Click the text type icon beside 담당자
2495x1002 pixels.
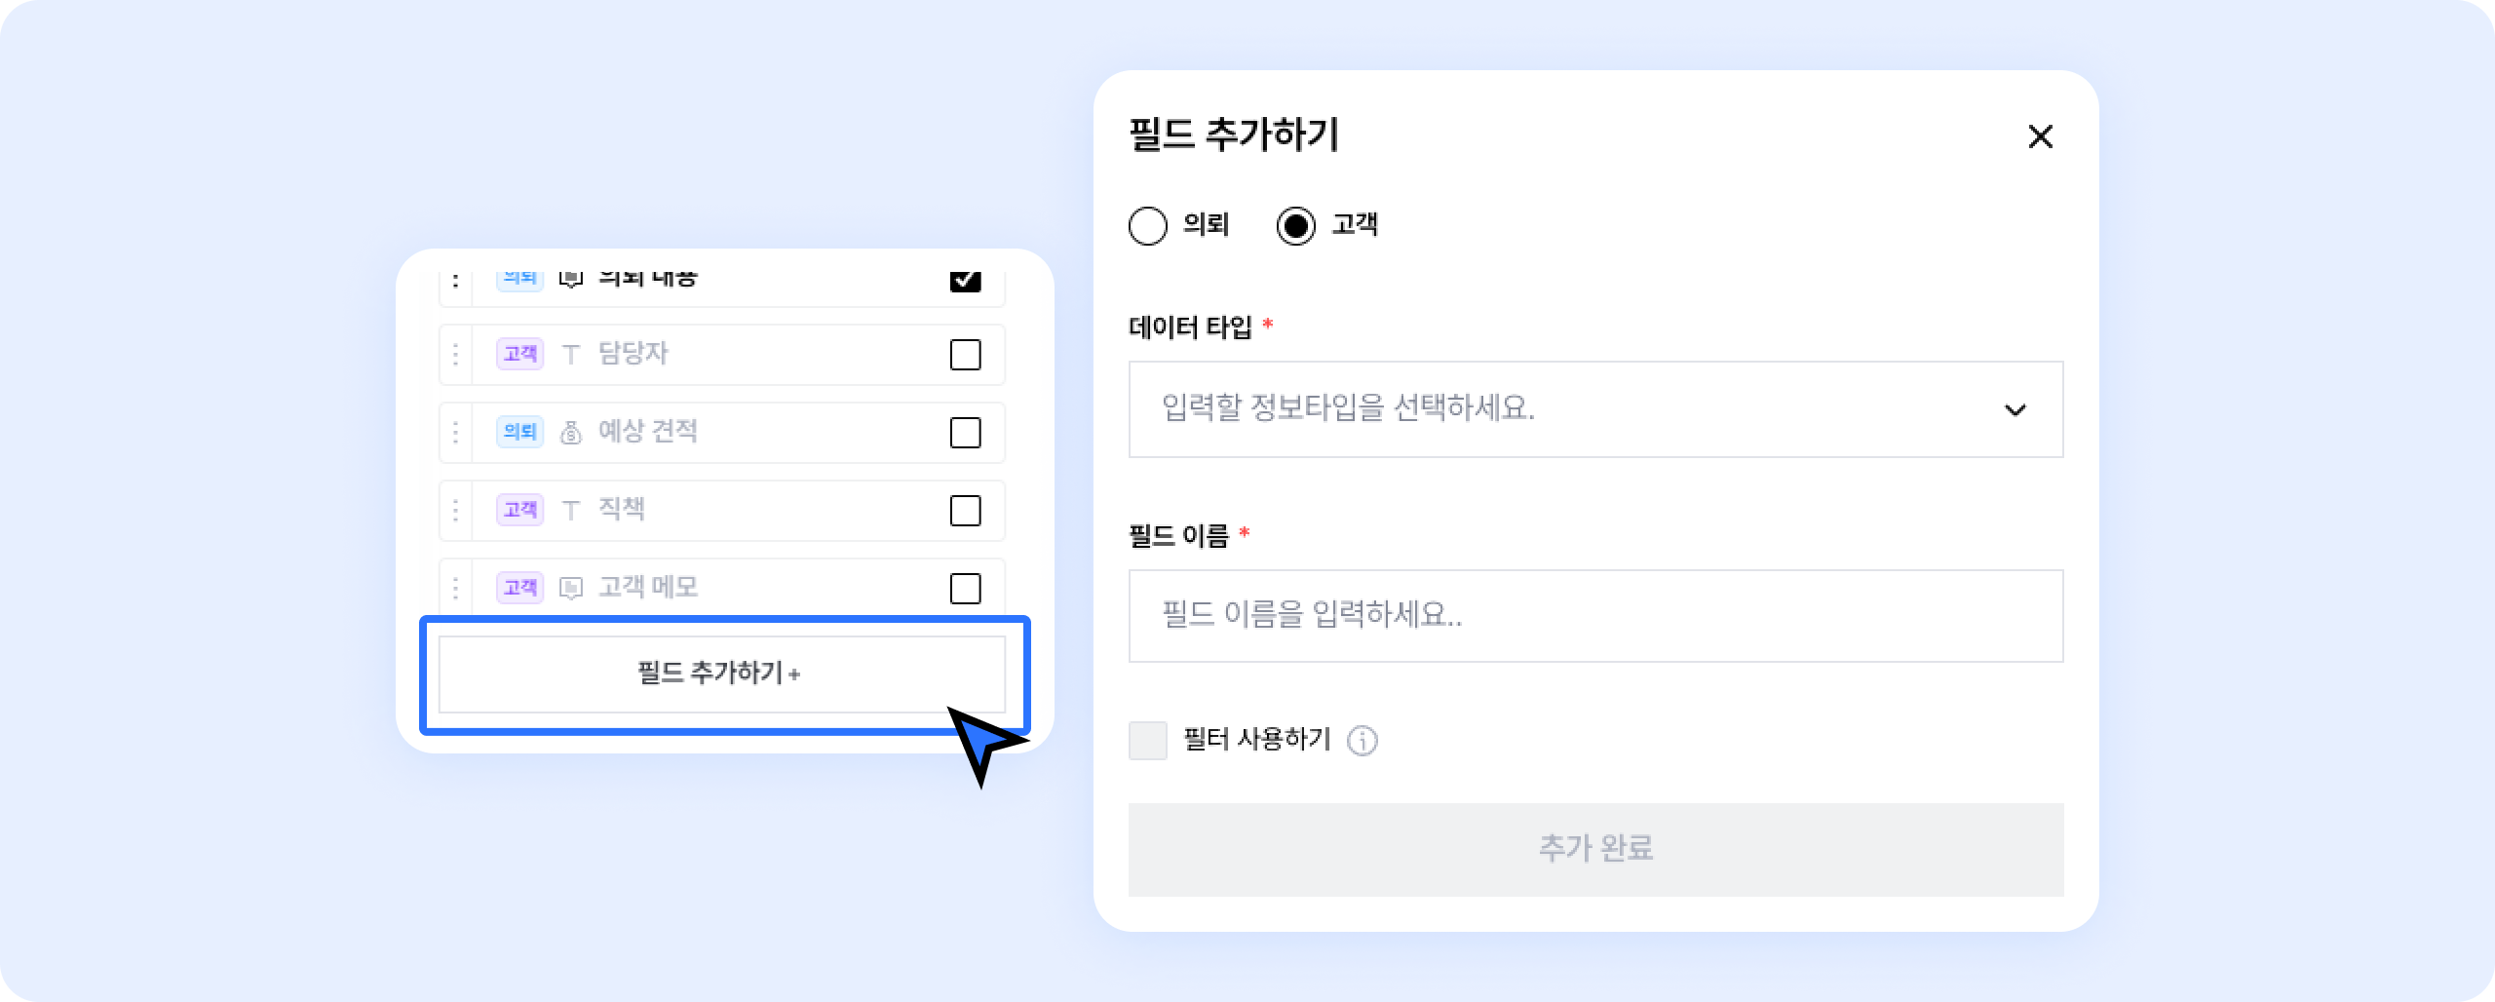tap(571, 354)
